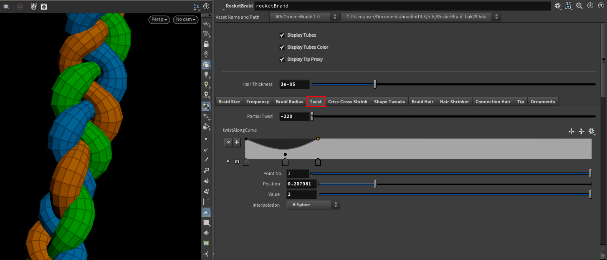Screen dimensions: 607x260
Task: Switch to the Criss-Cross Shrink tab
Action: pos(348,102)
